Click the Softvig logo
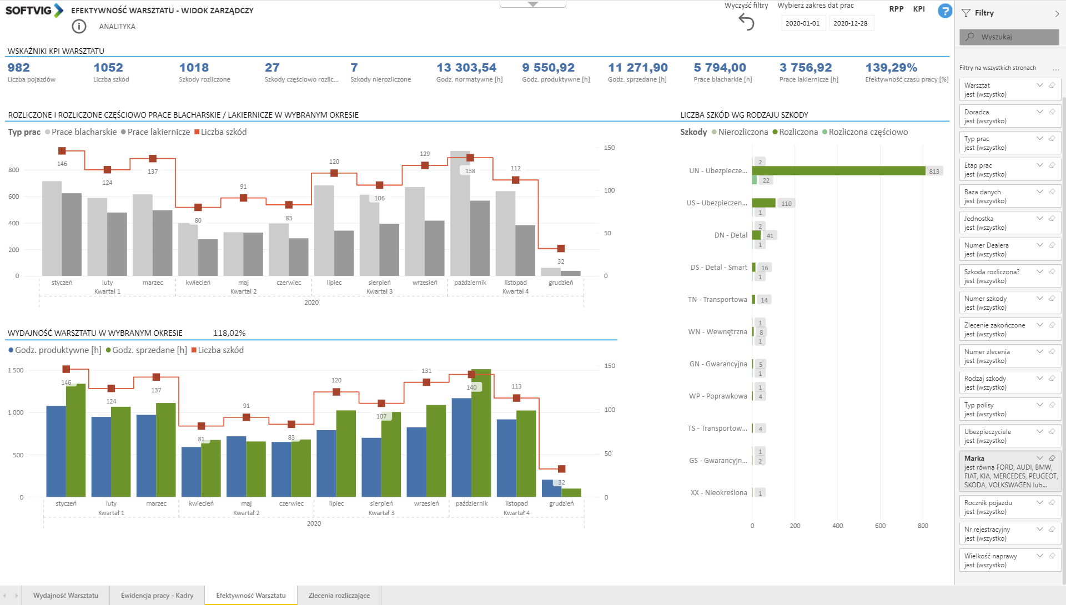 [x=34, y=11]
